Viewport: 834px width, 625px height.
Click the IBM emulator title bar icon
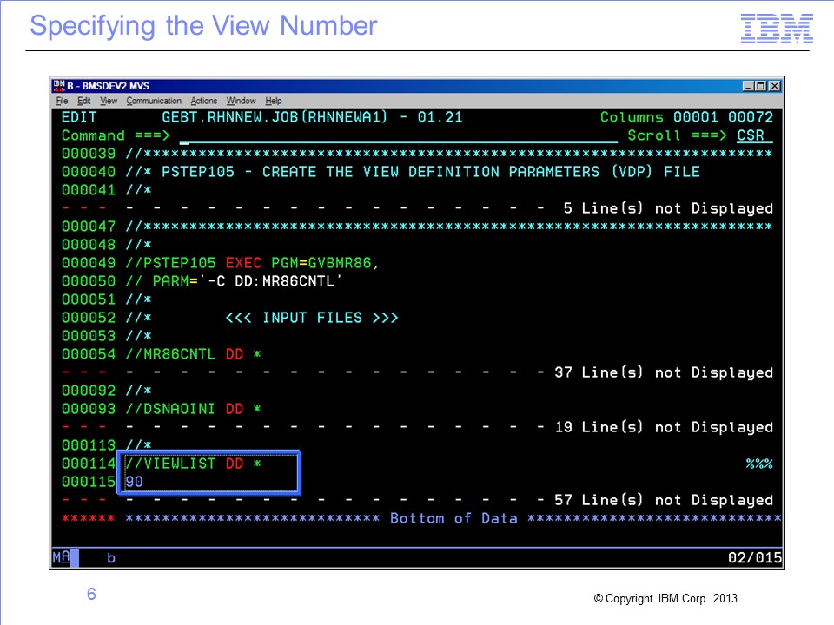(58, 86)
